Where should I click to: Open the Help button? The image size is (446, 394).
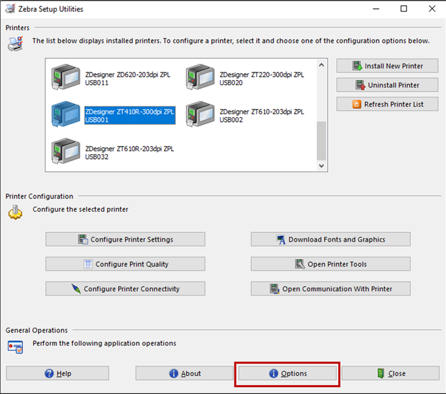[x=58, y=373]
